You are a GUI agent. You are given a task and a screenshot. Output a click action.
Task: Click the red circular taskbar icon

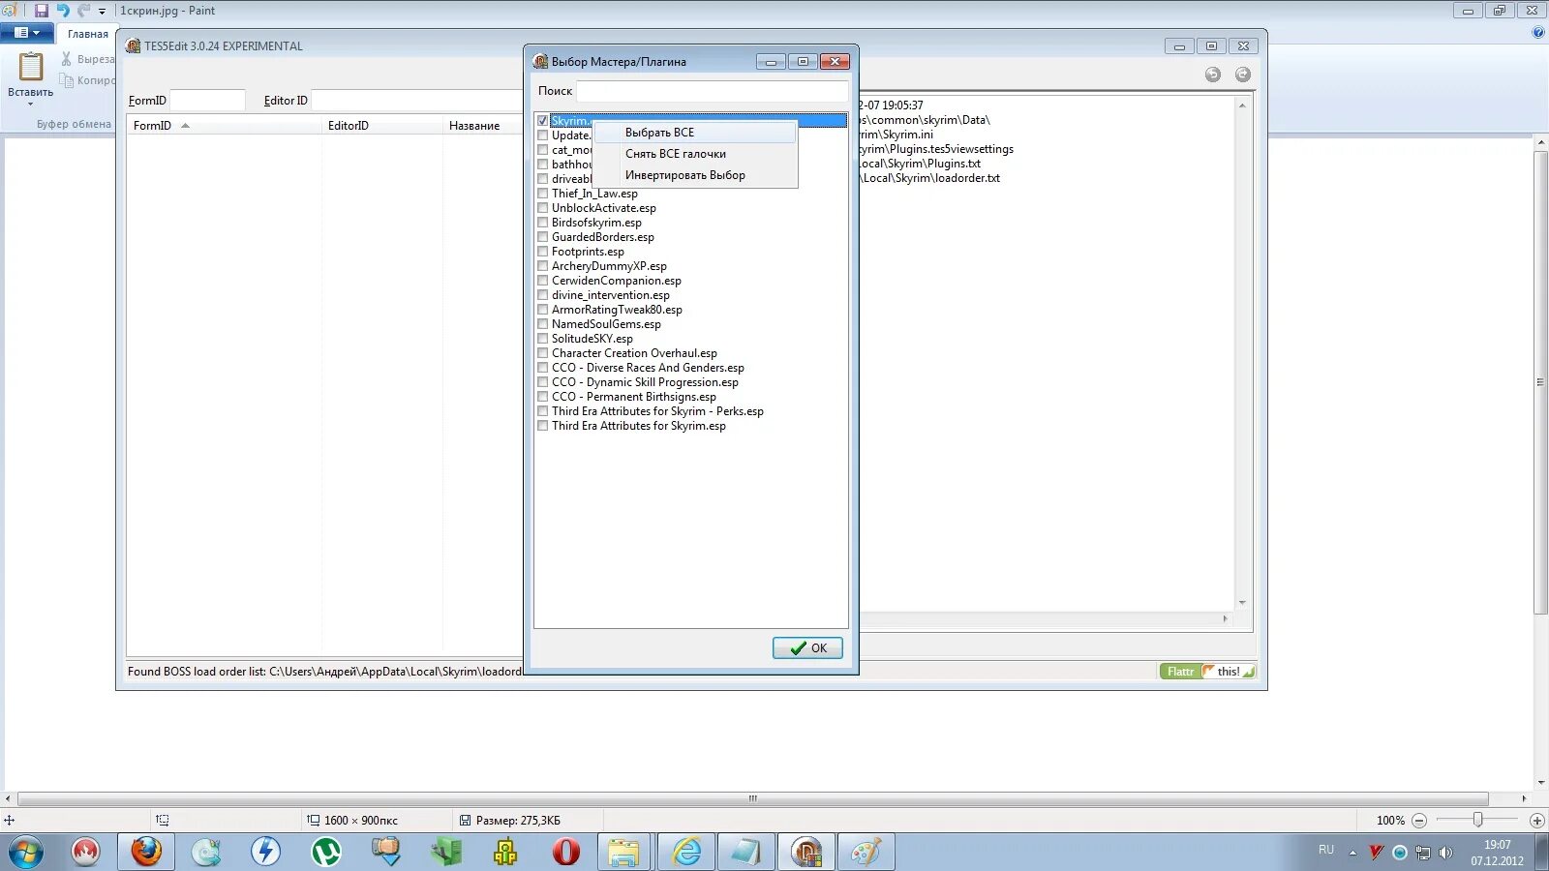click(x=86, y=852)
